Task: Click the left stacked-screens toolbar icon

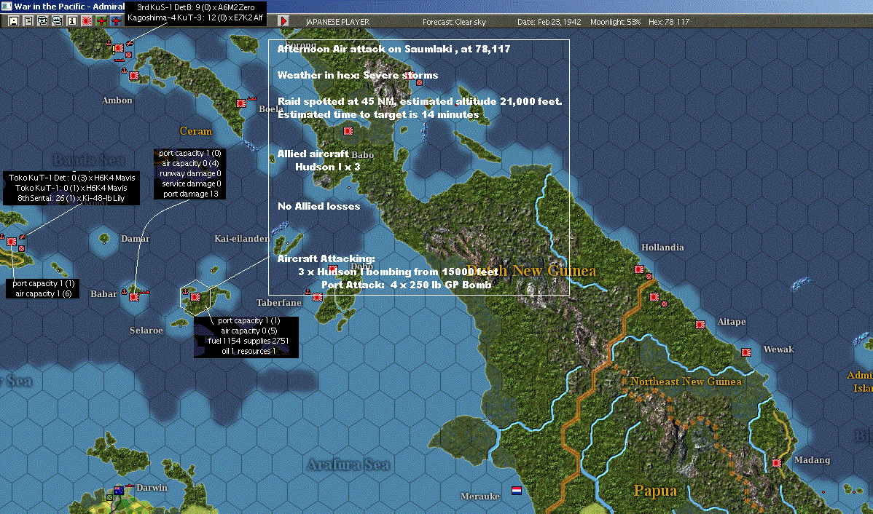Action: tap(43, 21)
